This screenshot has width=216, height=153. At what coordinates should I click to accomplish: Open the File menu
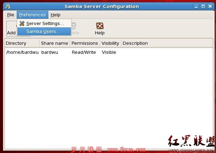tap(10, 15)
